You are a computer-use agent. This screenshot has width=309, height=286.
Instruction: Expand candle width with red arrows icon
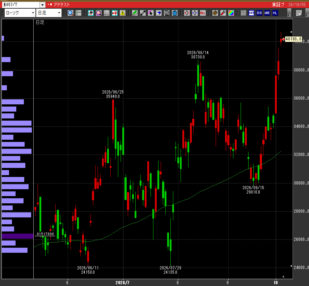187,13
